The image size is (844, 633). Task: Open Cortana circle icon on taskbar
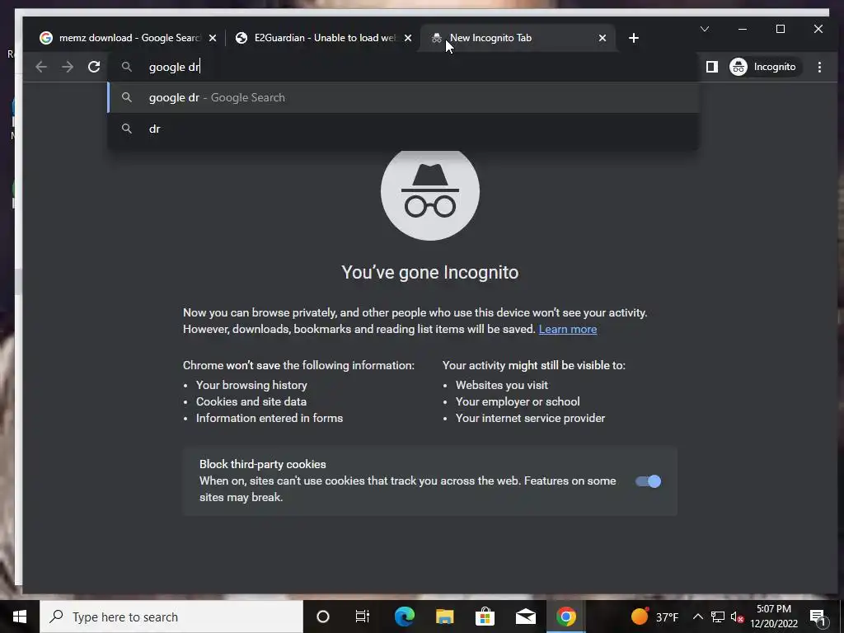(322, 617)
